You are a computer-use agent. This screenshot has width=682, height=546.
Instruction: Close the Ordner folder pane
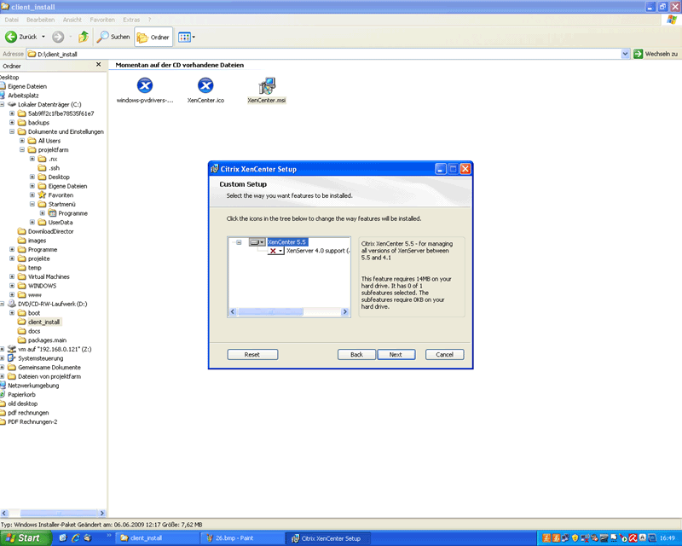(99, 65)
